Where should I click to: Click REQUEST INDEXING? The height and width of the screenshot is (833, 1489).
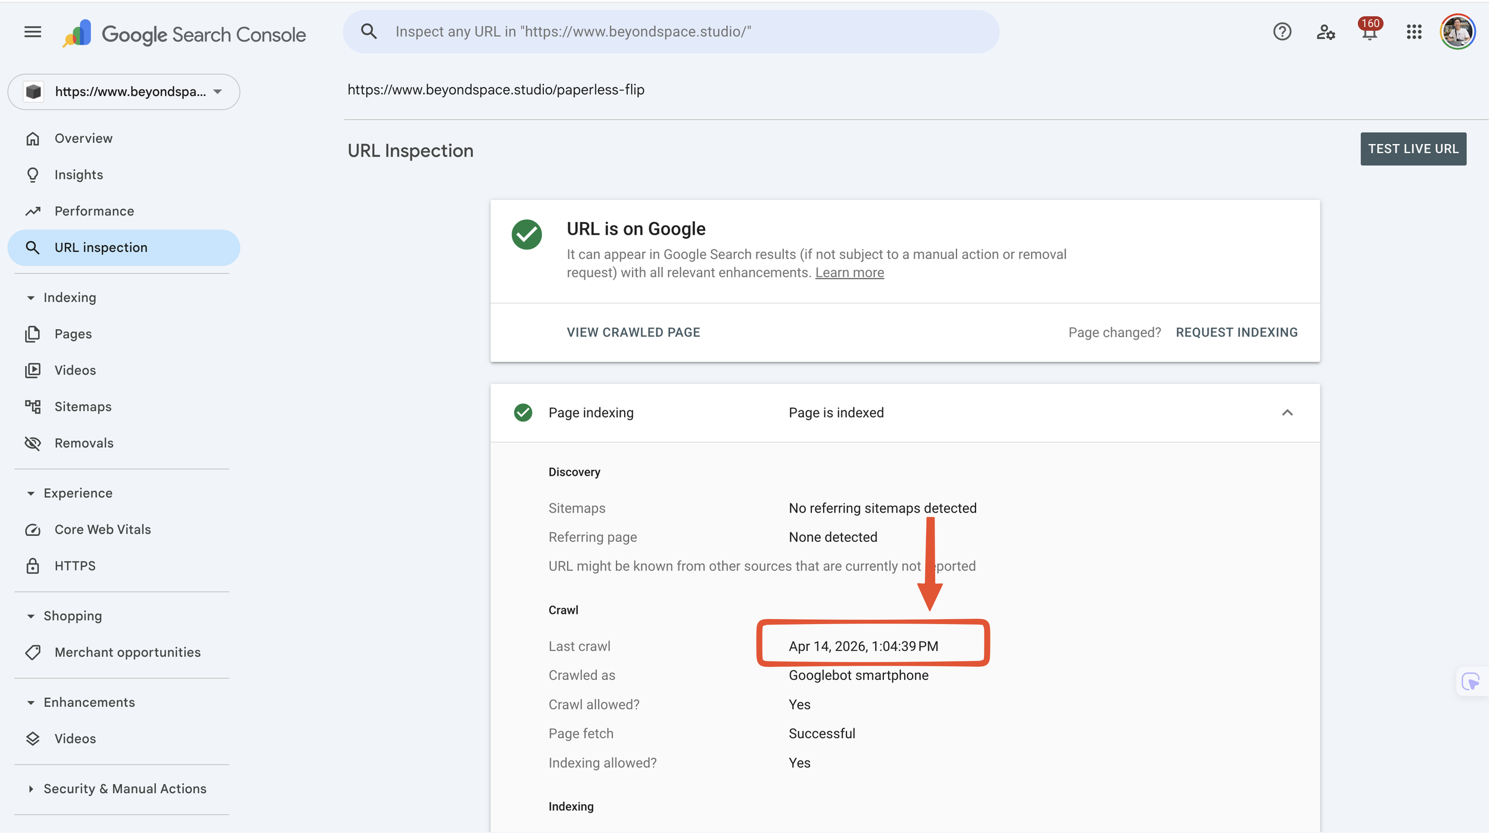(1236, 332)
